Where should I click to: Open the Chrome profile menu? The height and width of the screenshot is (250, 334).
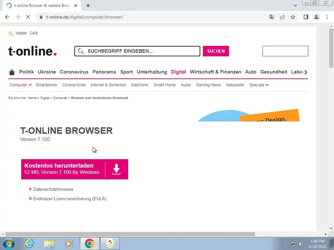click(316, 17)
